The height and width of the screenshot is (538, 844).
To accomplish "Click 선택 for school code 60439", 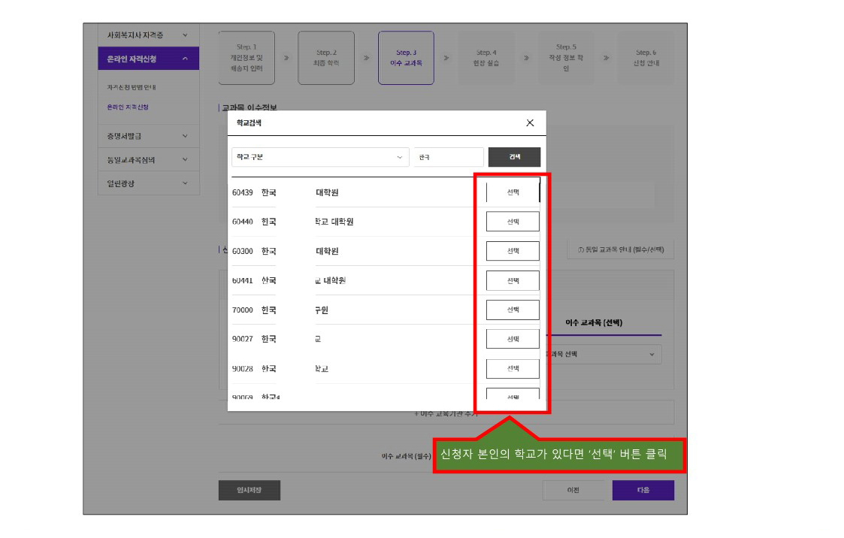I will [x=513, y=192].
